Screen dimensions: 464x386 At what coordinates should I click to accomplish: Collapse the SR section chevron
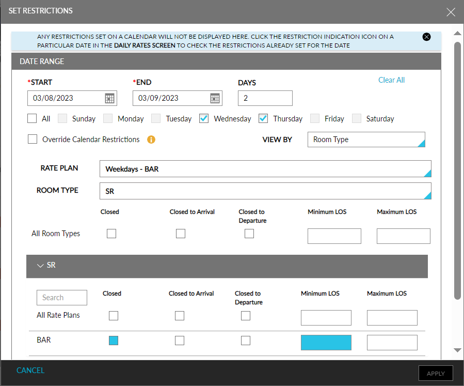(40, 266)
